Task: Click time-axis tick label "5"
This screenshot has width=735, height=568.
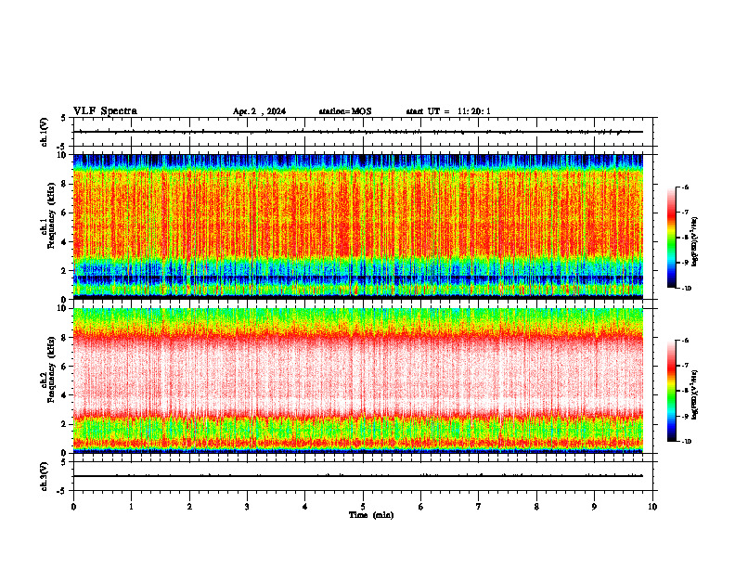Action: click(363, 507)
